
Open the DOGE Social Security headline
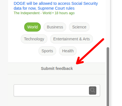[x=56, y=6]
